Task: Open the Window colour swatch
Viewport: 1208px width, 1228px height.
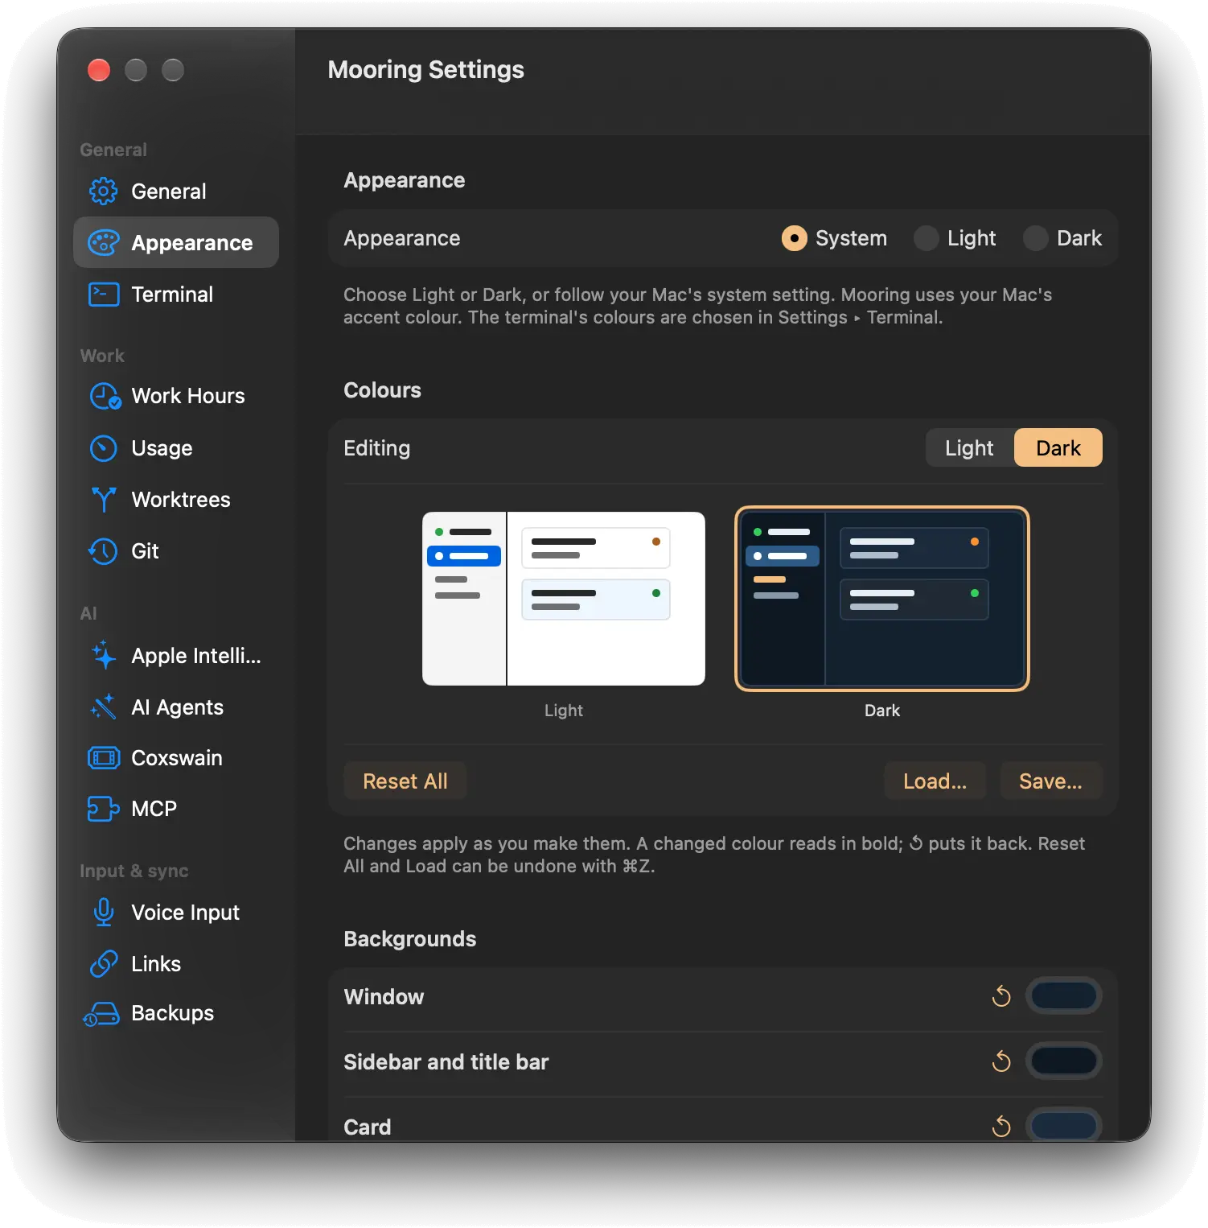Action: pyautogui.click(x=1063, y=996)
